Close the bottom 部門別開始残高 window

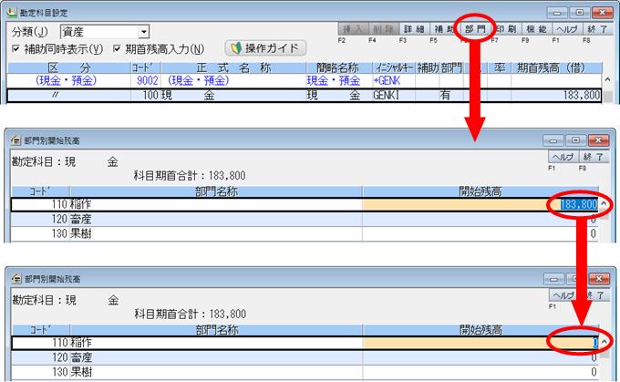coord(599,279)
